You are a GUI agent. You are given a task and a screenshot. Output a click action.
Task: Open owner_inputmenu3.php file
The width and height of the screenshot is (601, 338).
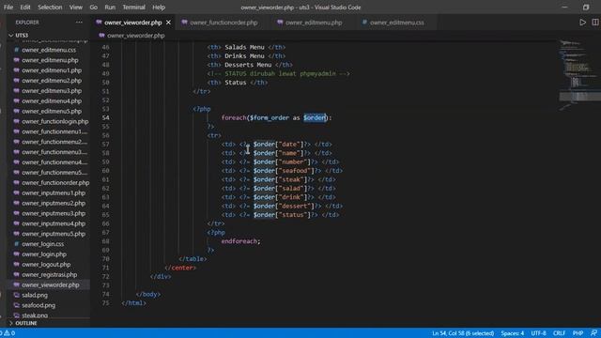[54, 213]
